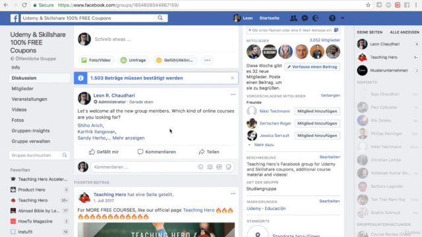The height and width of the screenshot is (237, 422).
Task: Open Gruppe verwalten in sidebar
Action: click(31, 141)
